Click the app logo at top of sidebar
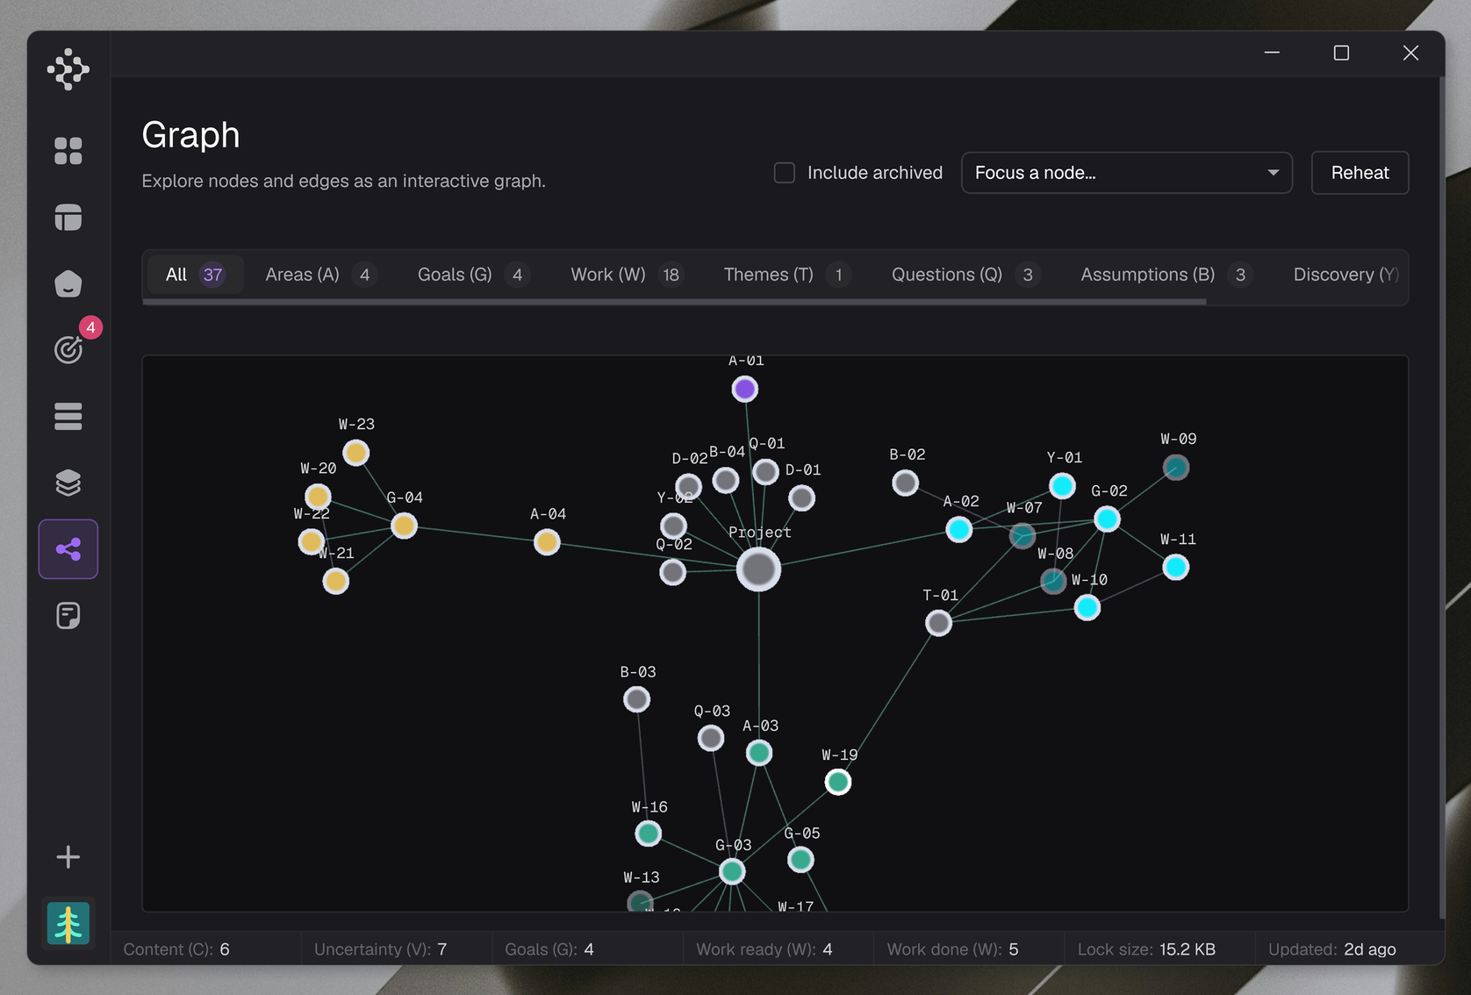This screenshot has width=1471, height=995. point(68,69)
